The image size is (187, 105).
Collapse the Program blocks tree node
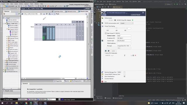point(7,29)
